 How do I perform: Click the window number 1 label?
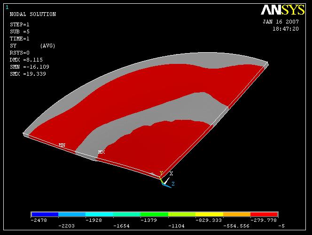click(x=7, y=8)
